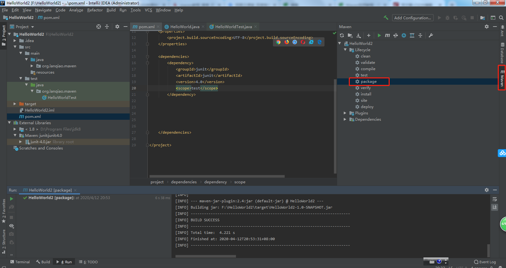Click Execute Maven Goal 'm' icon
The width and height of the screenshot is (506, 268).
click(387, 35)
